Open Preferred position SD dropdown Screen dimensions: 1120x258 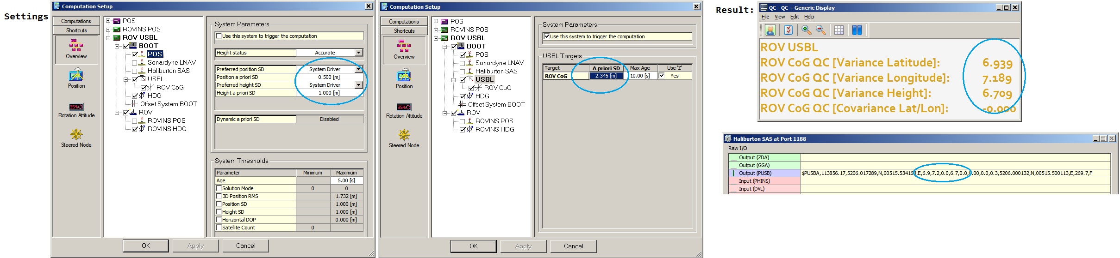358,69
